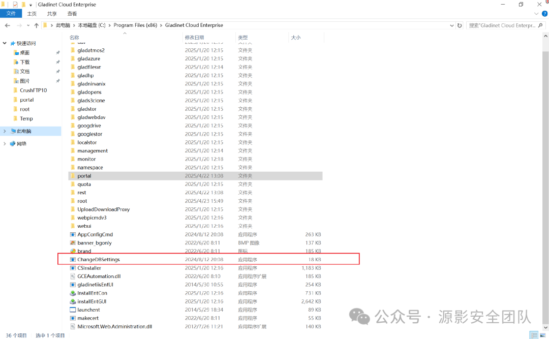Screen dimensions: 549x339
Task: Select the webpicmdv3 folder name
Action: 91,218
